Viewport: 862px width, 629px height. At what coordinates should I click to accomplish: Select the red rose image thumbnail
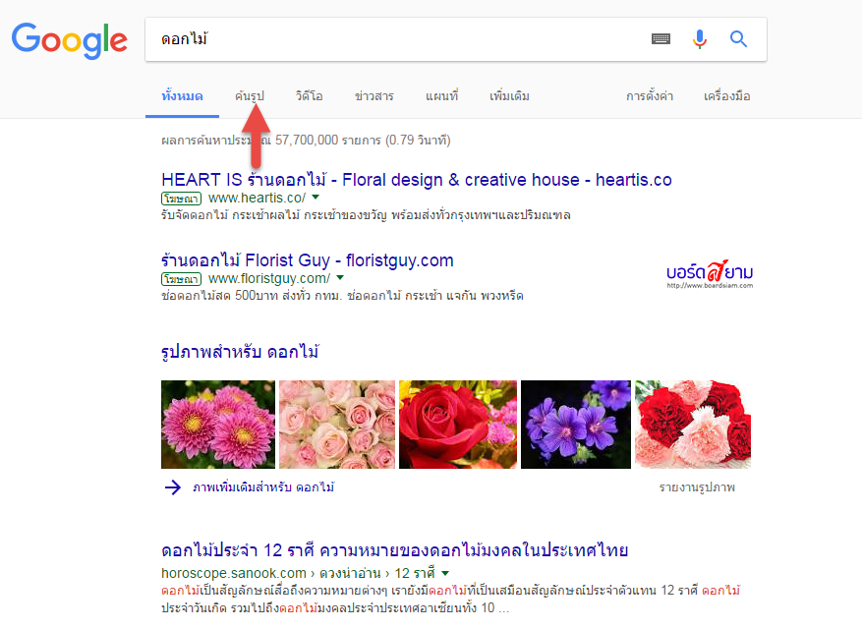click(x=457, y=425)
